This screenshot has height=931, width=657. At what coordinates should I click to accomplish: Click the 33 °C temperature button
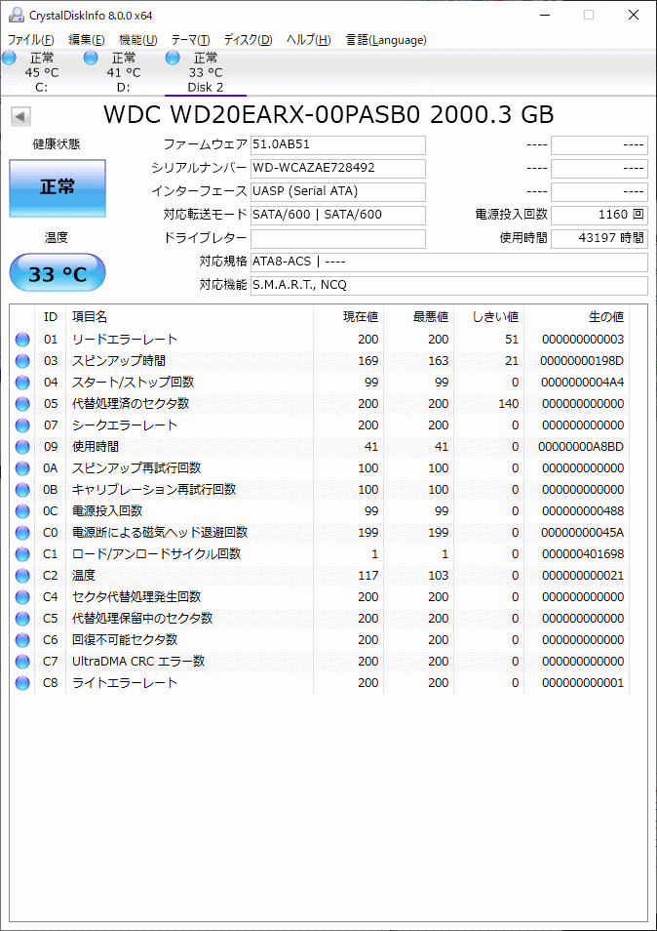(58, 274)
